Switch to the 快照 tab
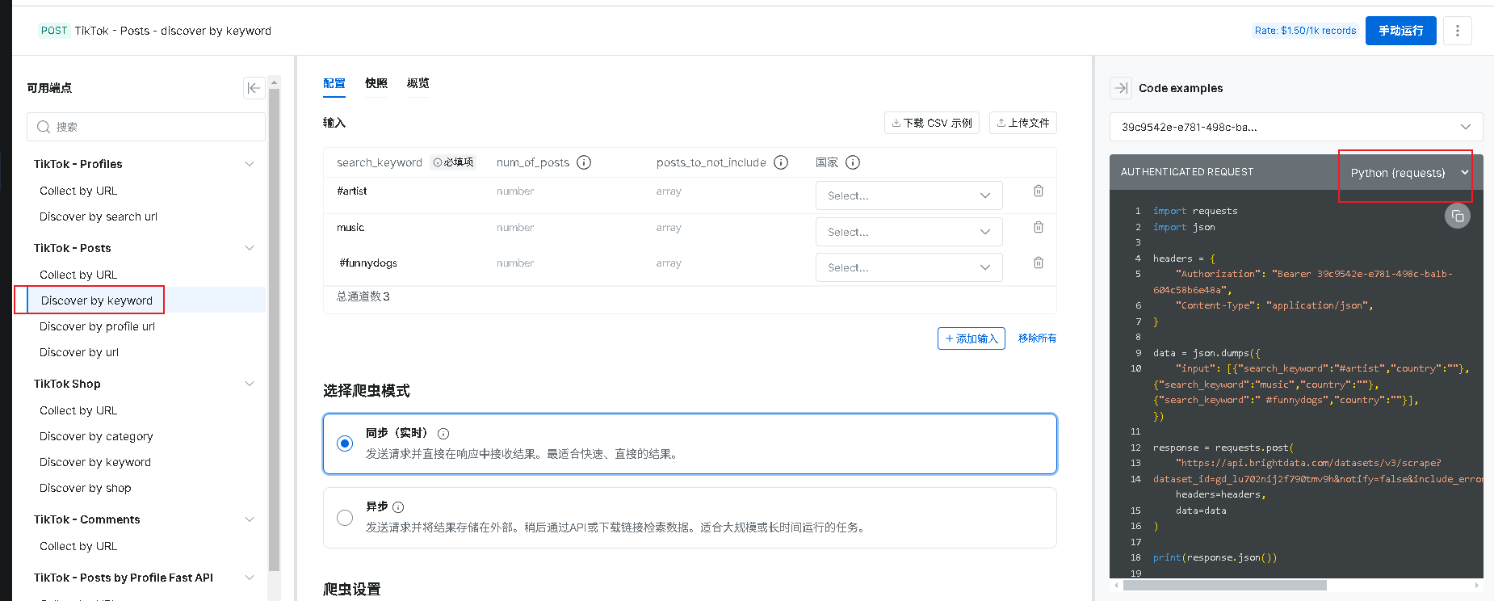The image size is (1494, 601). pos(376,83)
